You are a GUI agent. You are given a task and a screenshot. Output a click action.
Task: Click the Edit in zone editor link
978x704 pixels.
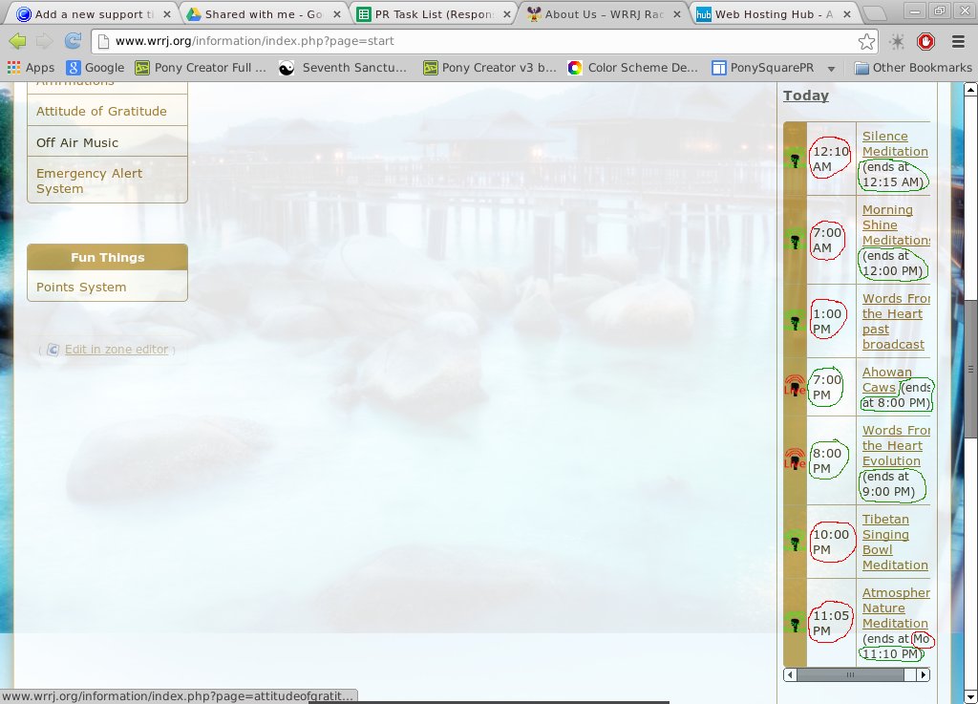click(x=116, y=350)
